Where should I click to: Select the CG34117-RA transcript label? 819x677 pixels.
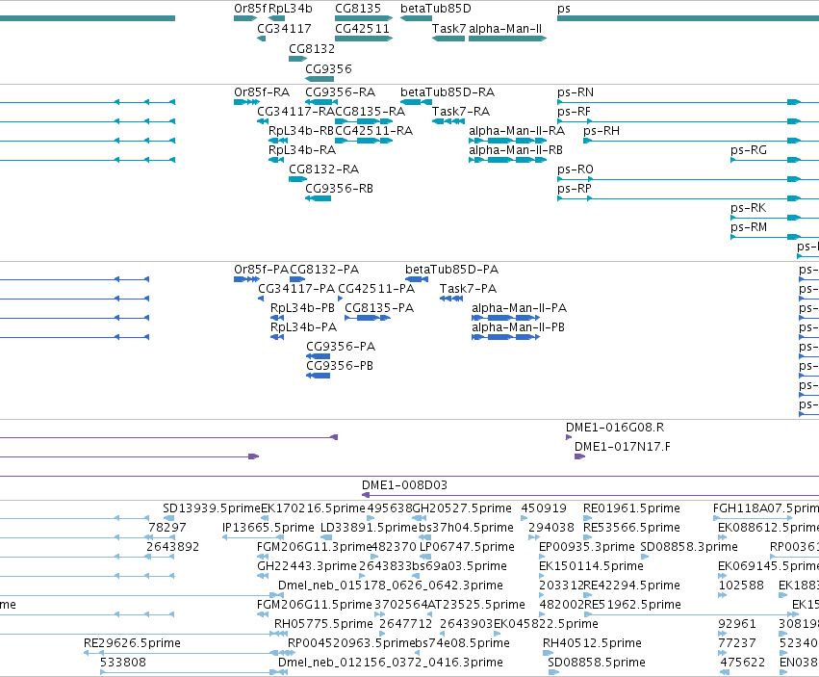pyautogui.click(x=295, y=112)
